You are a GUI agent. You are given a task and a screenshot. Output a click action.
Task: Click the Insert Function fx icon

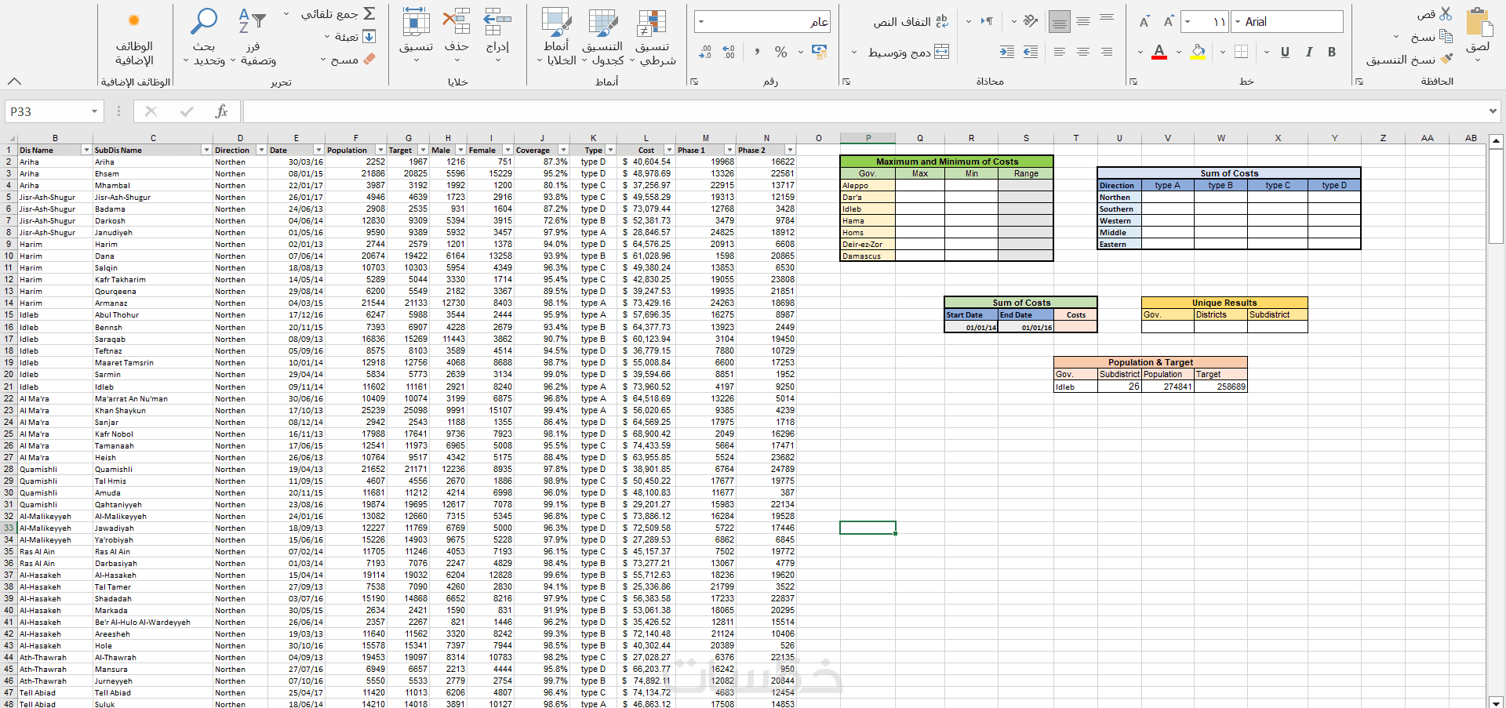[x=222, y=111]
